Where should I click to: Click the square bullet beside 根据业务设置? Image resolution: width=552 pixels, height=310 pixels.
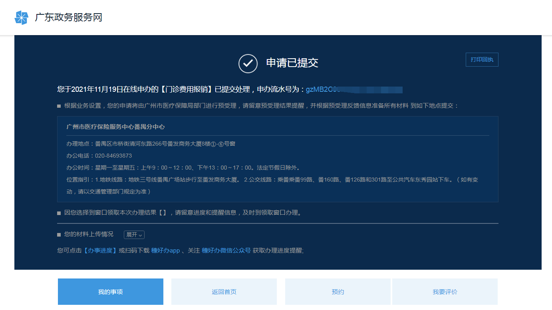pos(59,106)
